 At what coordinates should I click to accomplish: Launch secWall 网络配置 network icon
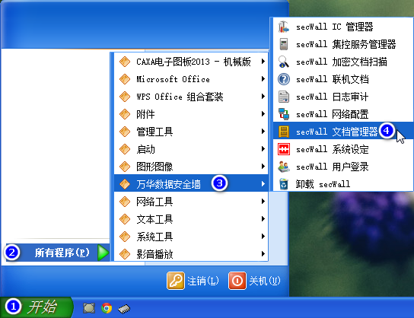pos(284,114)
